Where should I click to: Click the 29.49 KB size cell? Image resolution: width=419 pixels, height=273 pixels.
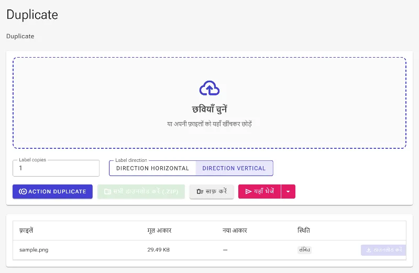coord(159,250)
